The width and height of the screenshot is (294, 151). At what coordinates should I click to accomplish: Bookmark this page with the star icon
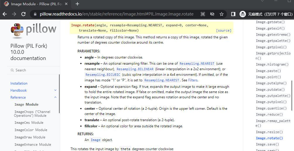click(222, 14)
